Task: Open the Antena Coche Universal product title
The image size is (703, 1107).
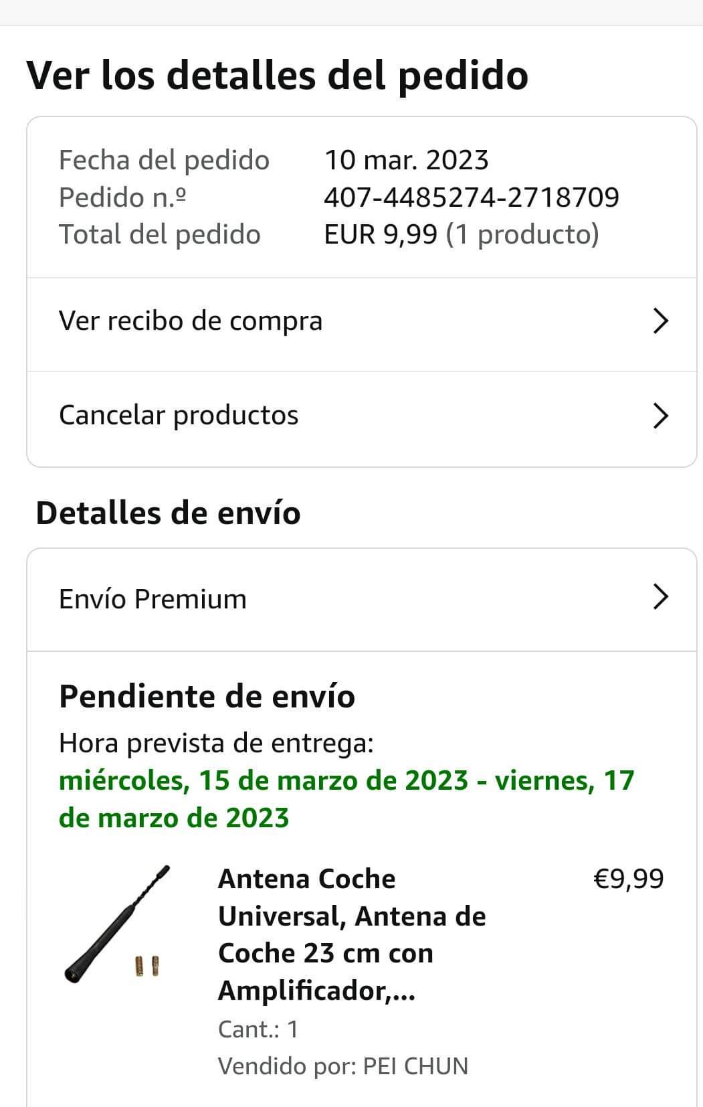Action: [352, 934]
